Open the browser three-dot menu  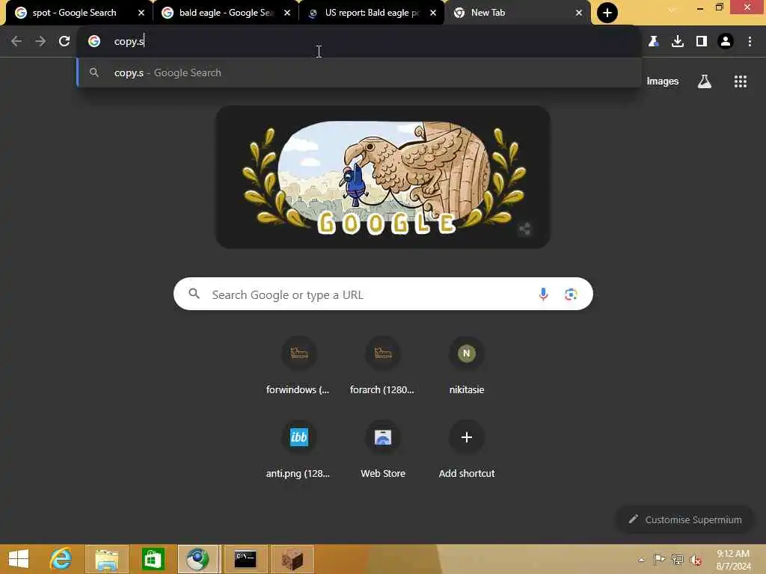750,41
